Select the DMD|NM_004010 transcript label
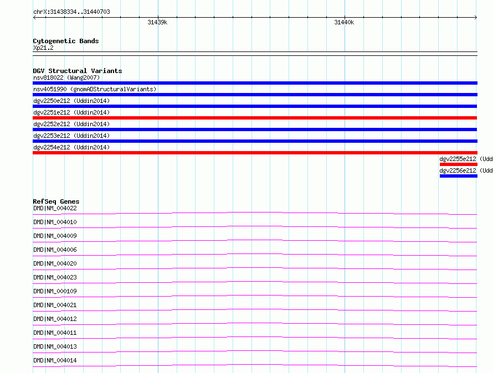Image resolution: width=493 pixels, height=373 pixels. [x=55, y=222]
